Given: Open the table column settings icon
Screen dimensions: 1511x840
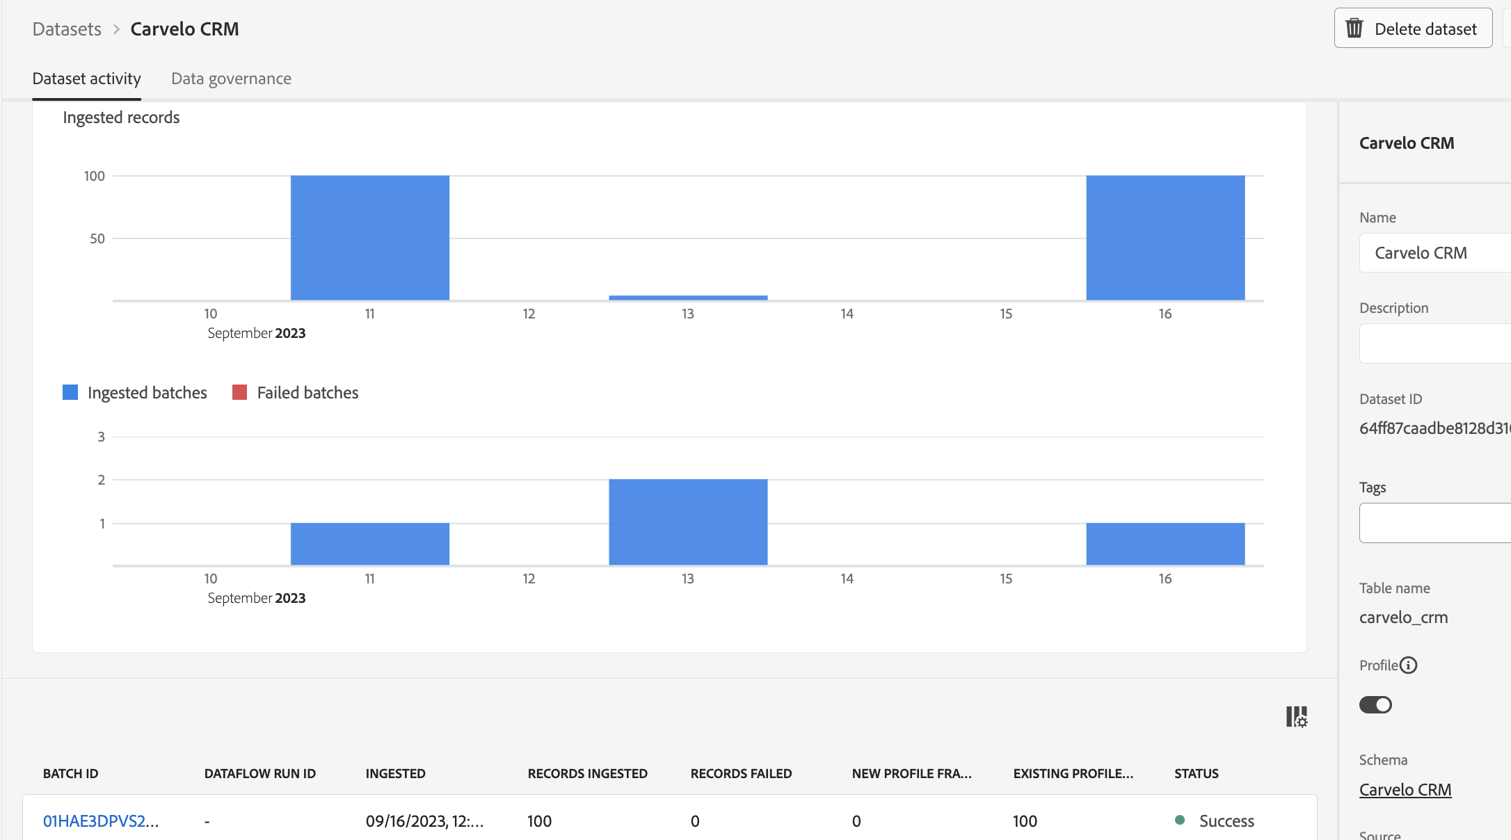Looking at the screenshot, I should (x=1297, y=716).
